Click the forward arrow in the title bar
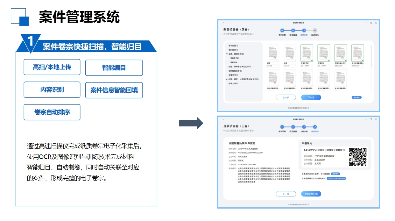 click(228, 23)
